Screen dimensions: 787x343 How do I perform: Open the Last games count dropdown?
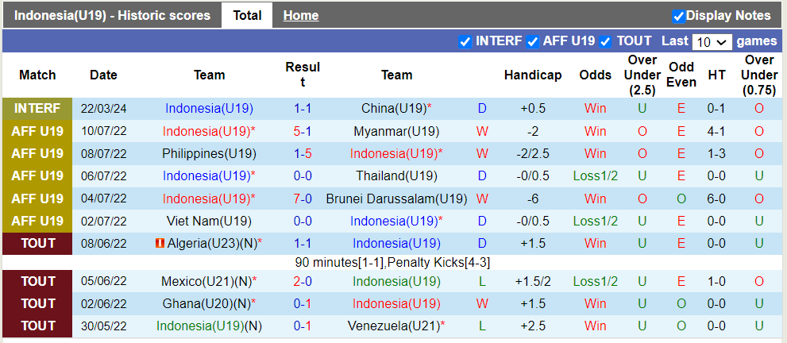coord(712,41)
